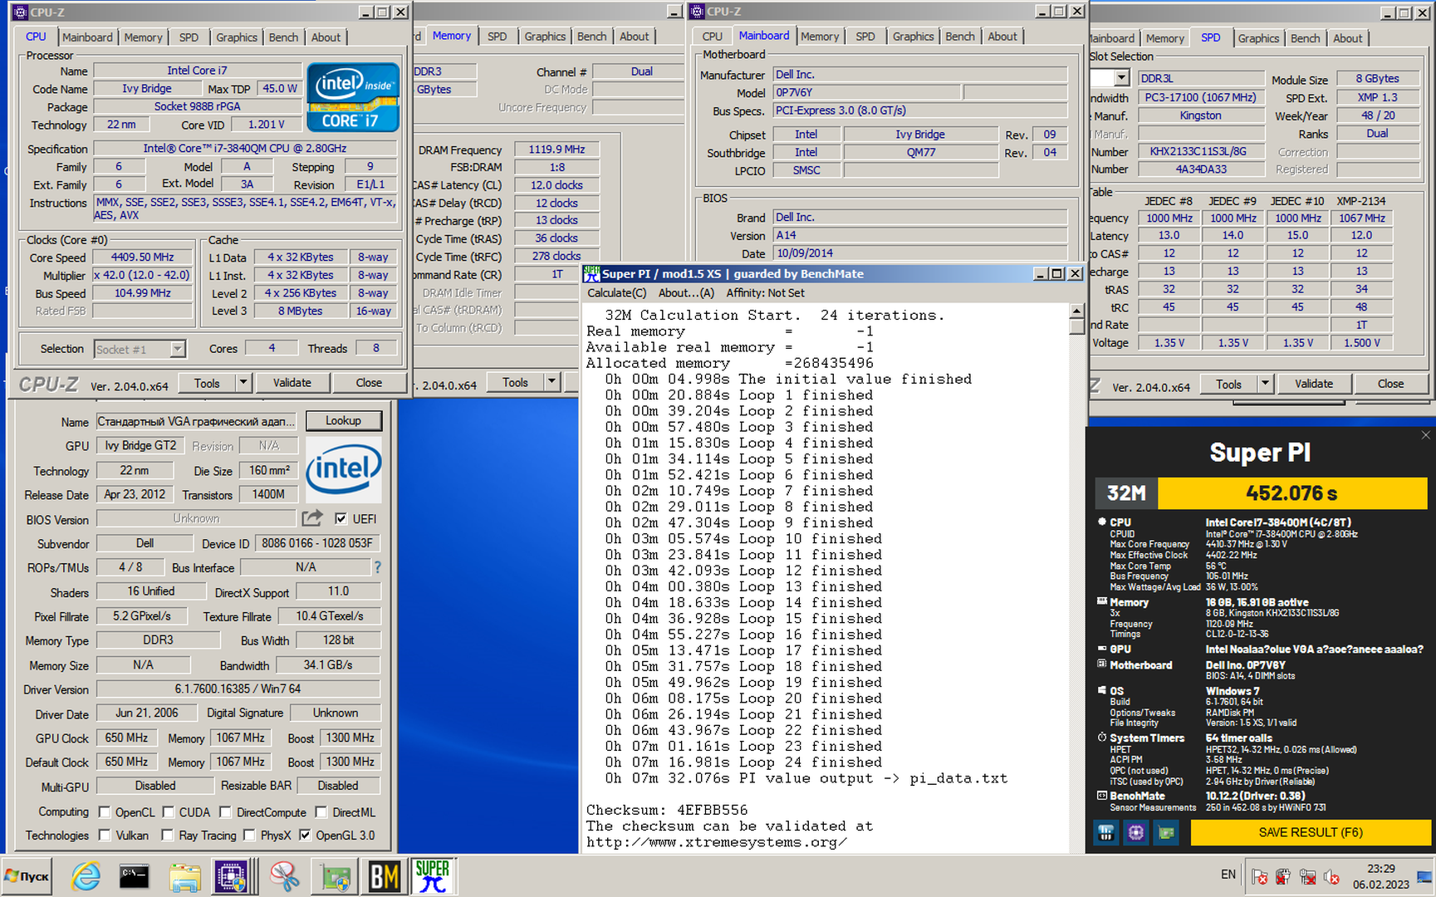1436x897 pixels.
Task: Open the Slot Selection dropdown in SPD window
Action: (x=1122, y=78)
